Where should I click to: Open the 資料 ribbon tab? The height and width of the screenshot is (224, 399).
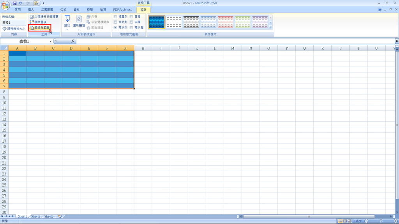[x=77, y=10]
